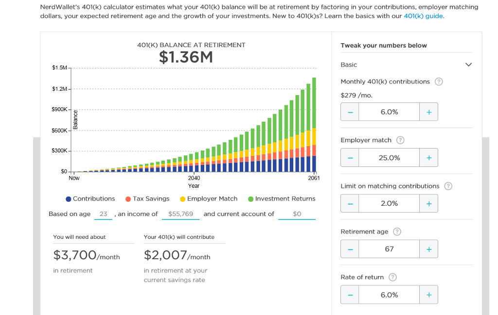The image size is (498, 315).
Task: Click the current account value field showing $0
Action: coord(297,214)
